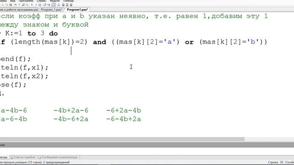Image resolution: width=294 pixels, height=165 pixels.
Task: Click the (mas[k][2]='a') expression
Action: (x=148, y=42)
